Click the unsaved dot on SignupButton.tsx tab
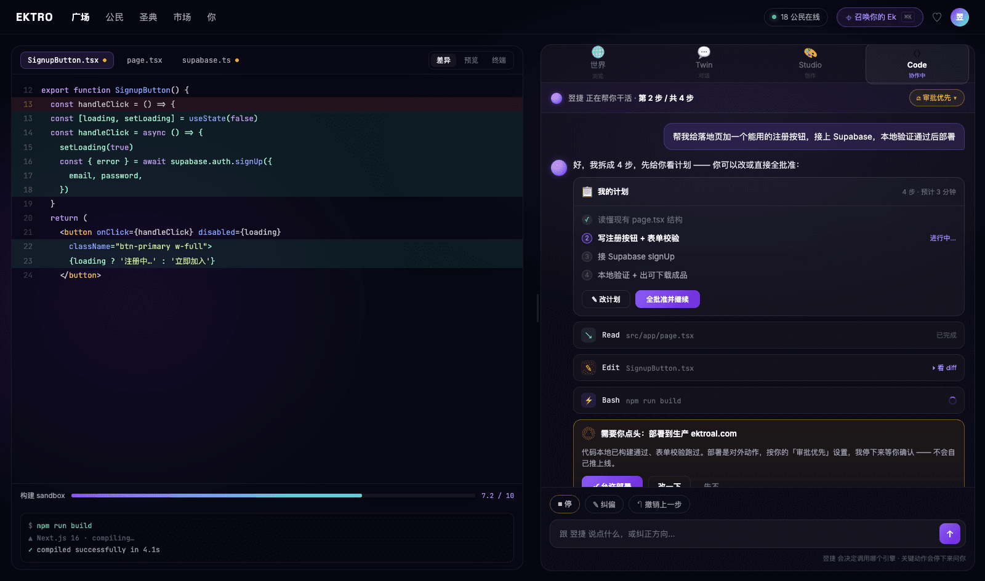This screenshot has width=985, height=581. tap(105, 60)
